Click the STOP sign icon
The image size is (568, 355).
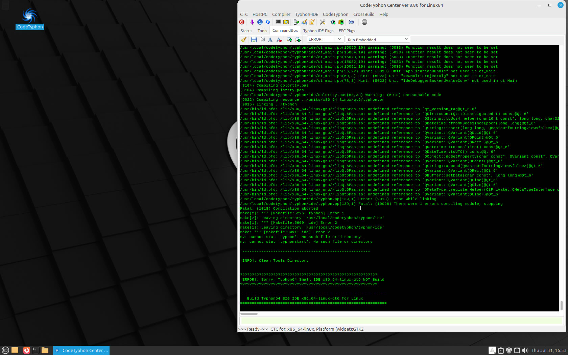[364, 22]
